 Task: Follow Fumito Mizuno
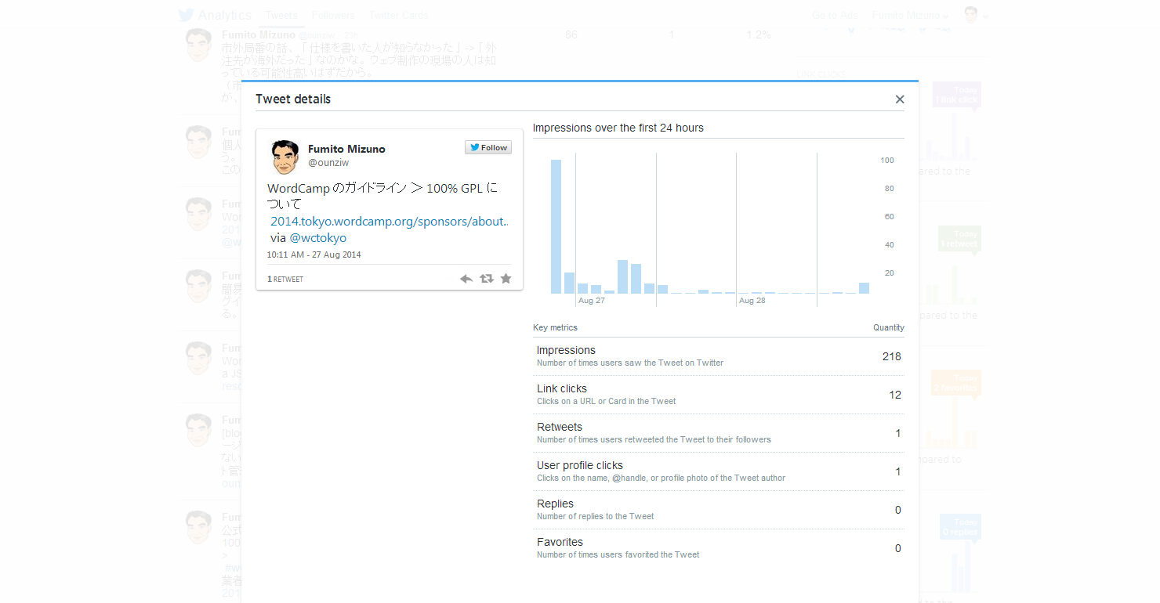pos(488,147)
